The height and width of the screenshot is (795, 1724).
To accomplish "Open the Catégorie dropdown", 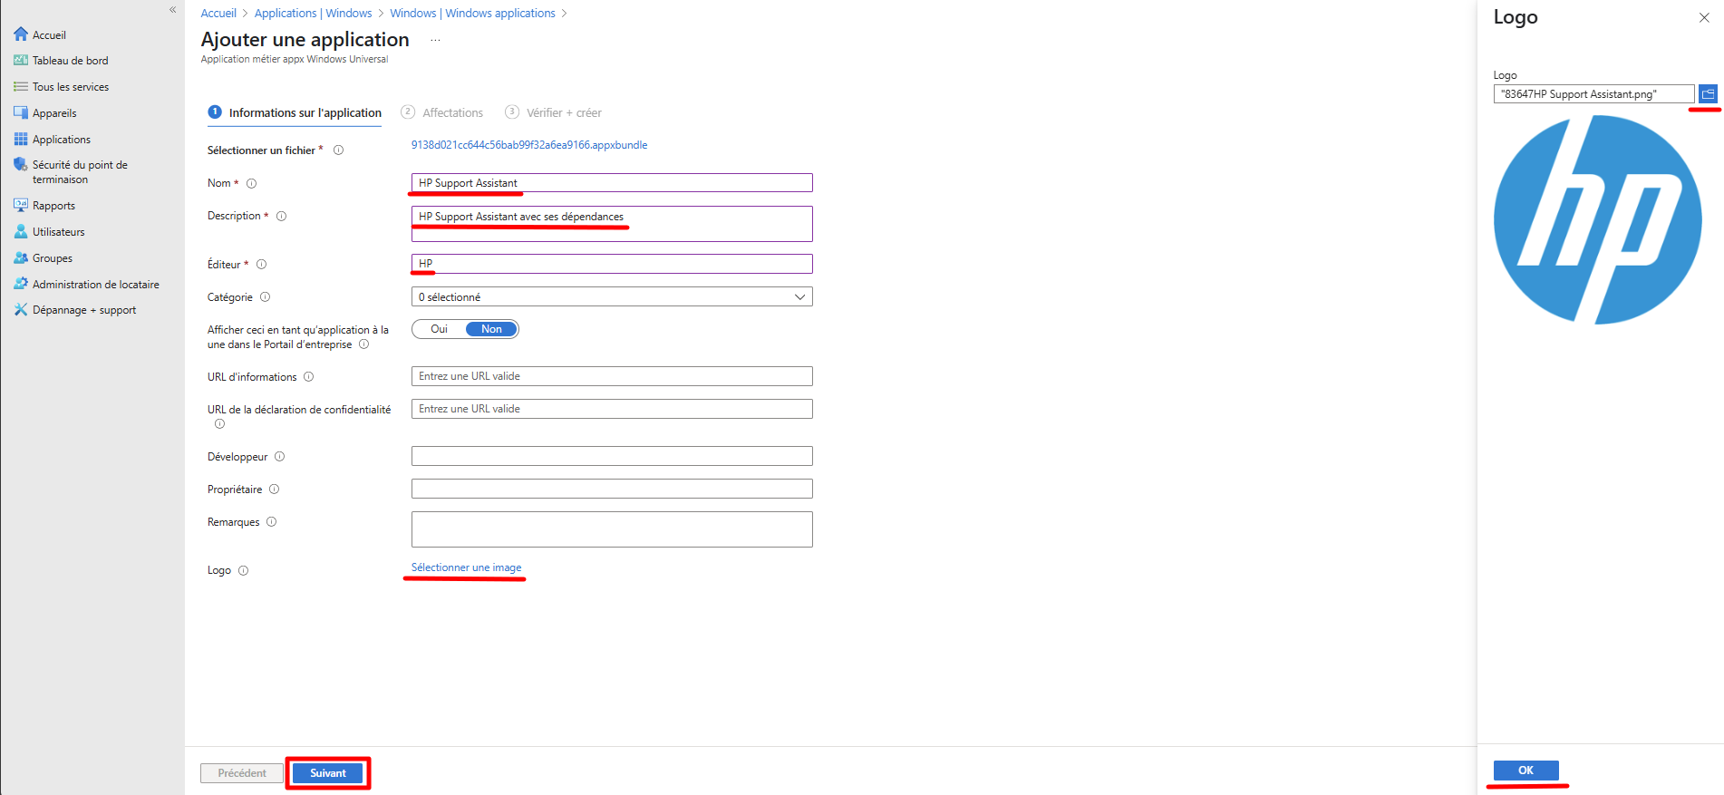I will (x=612, y=296).
